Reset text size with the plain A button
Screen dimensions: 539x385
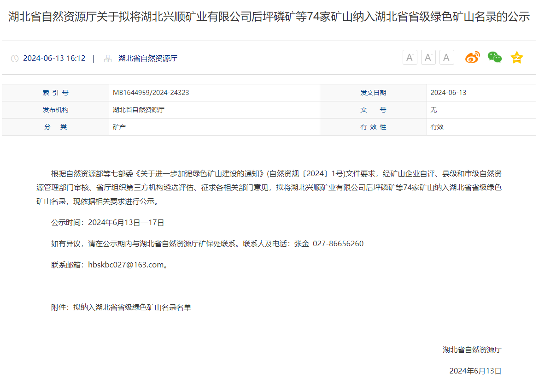click(446, 58)
